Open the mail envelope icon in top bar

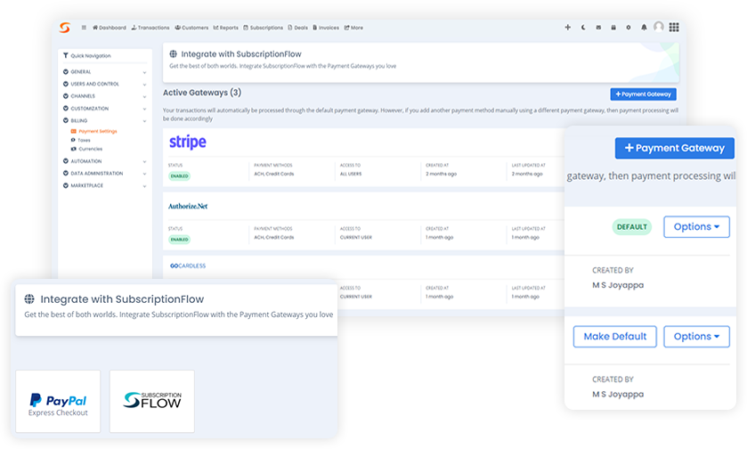598,28
